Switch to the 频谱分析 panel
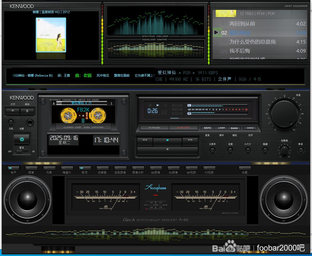The image size is (312, 256). (138, 168)
